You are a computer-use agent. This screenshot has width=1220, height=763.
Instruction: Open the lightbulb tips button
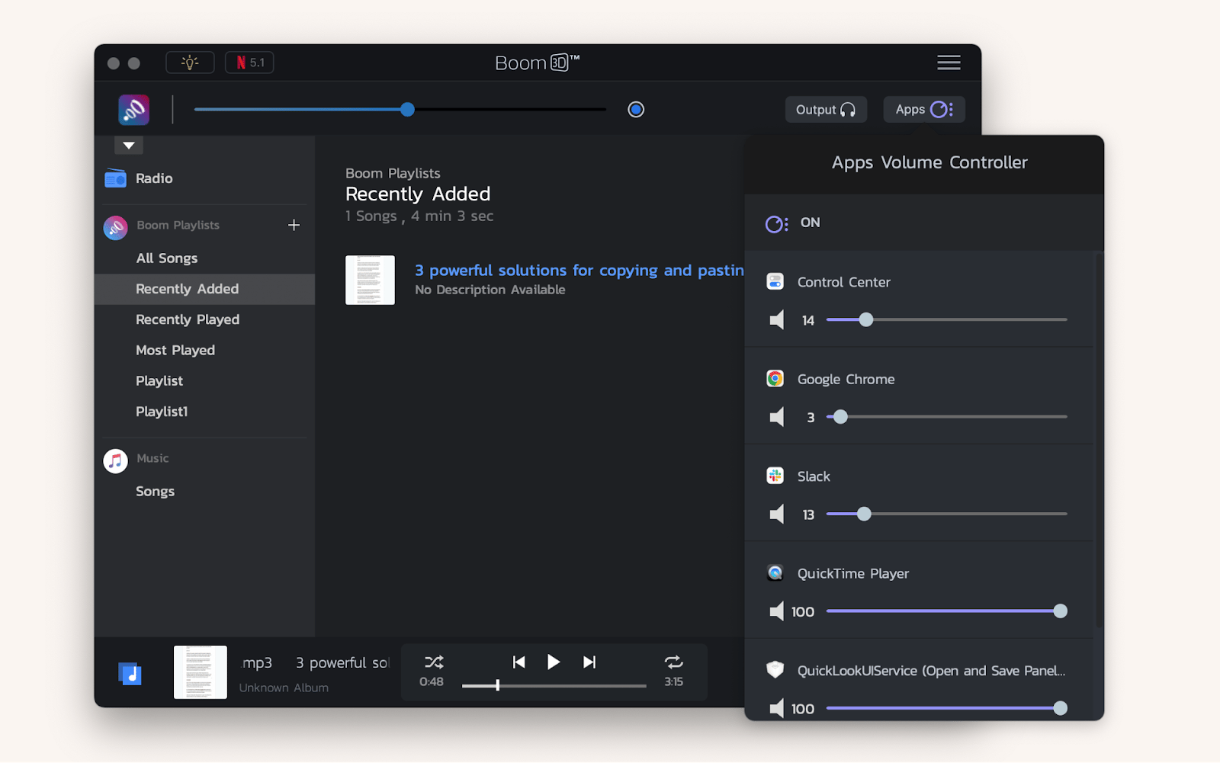coord(190,63)
